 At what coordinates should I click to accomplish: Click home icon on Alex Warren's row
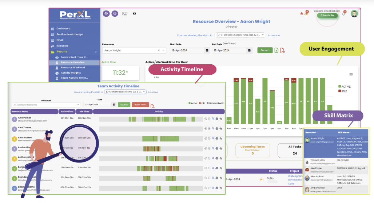tap(220, 138)
